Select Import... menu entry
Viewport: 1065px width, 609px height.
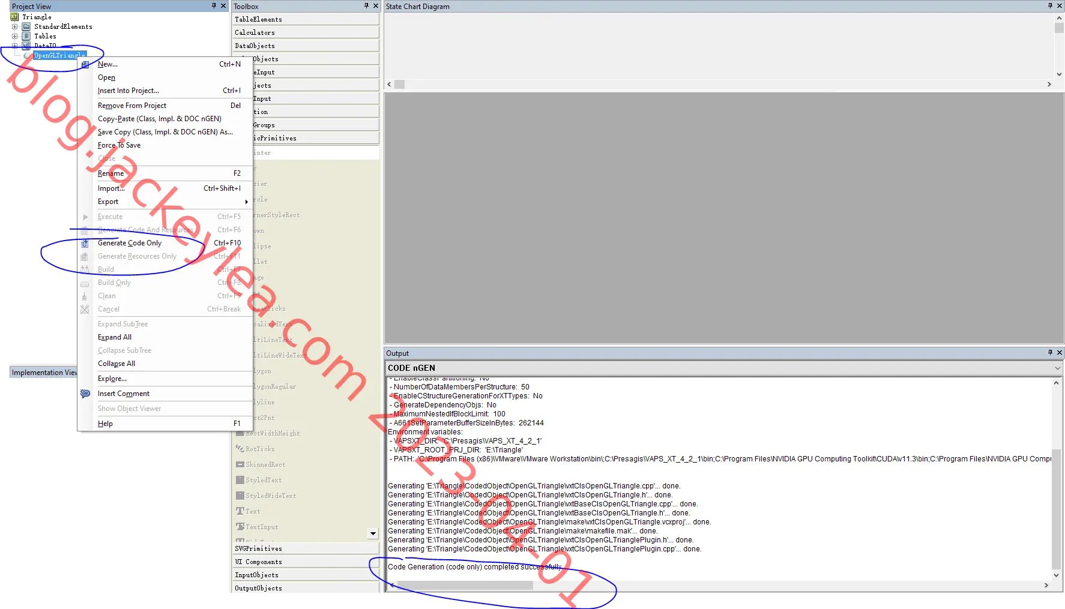165,188
